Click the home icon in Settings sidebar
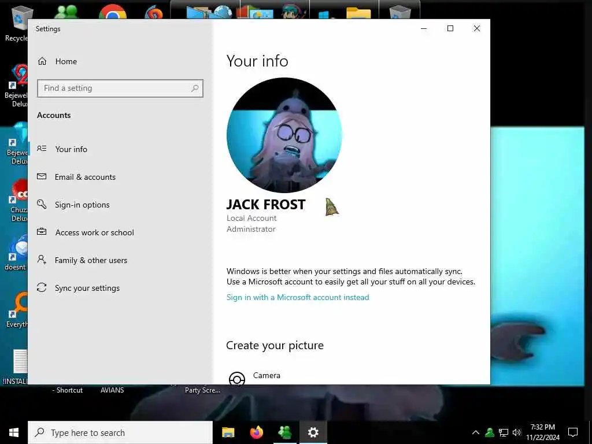This screenshot has height=444, width=592. tap(42, 61)
